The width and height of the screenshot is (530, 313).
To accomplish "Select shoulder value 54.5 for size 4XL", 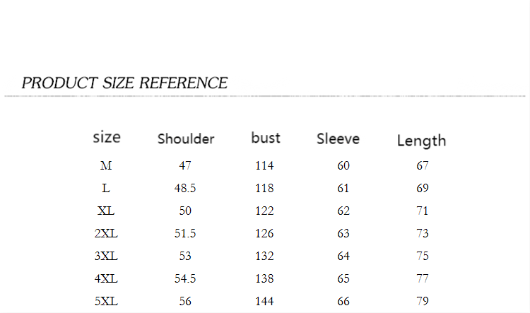I will coord(185,279).
